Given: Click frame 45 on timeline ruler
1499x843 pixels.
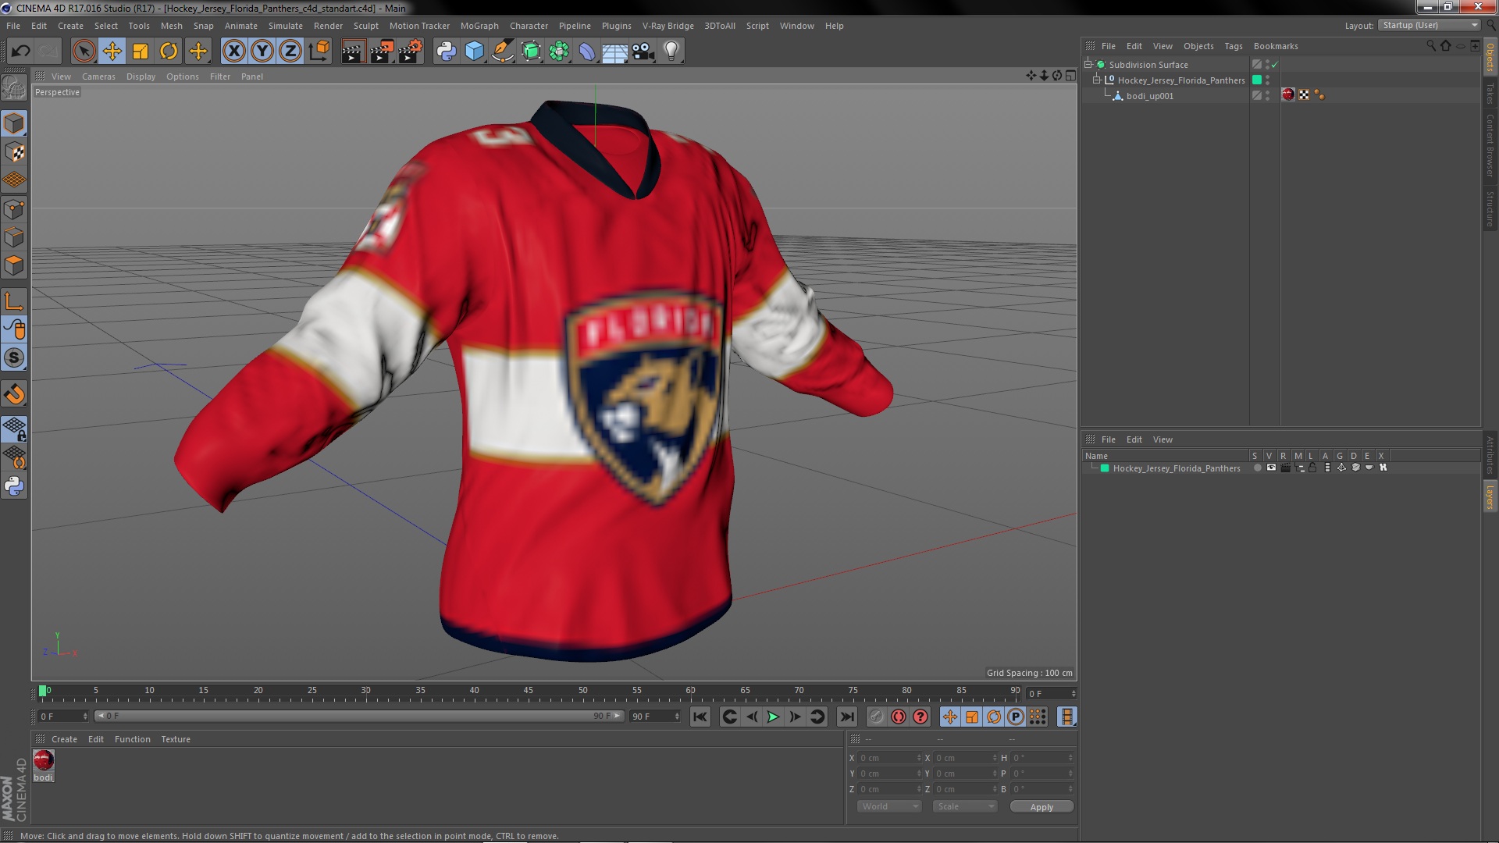Looking at the screenshot, I should pos(529,692).
